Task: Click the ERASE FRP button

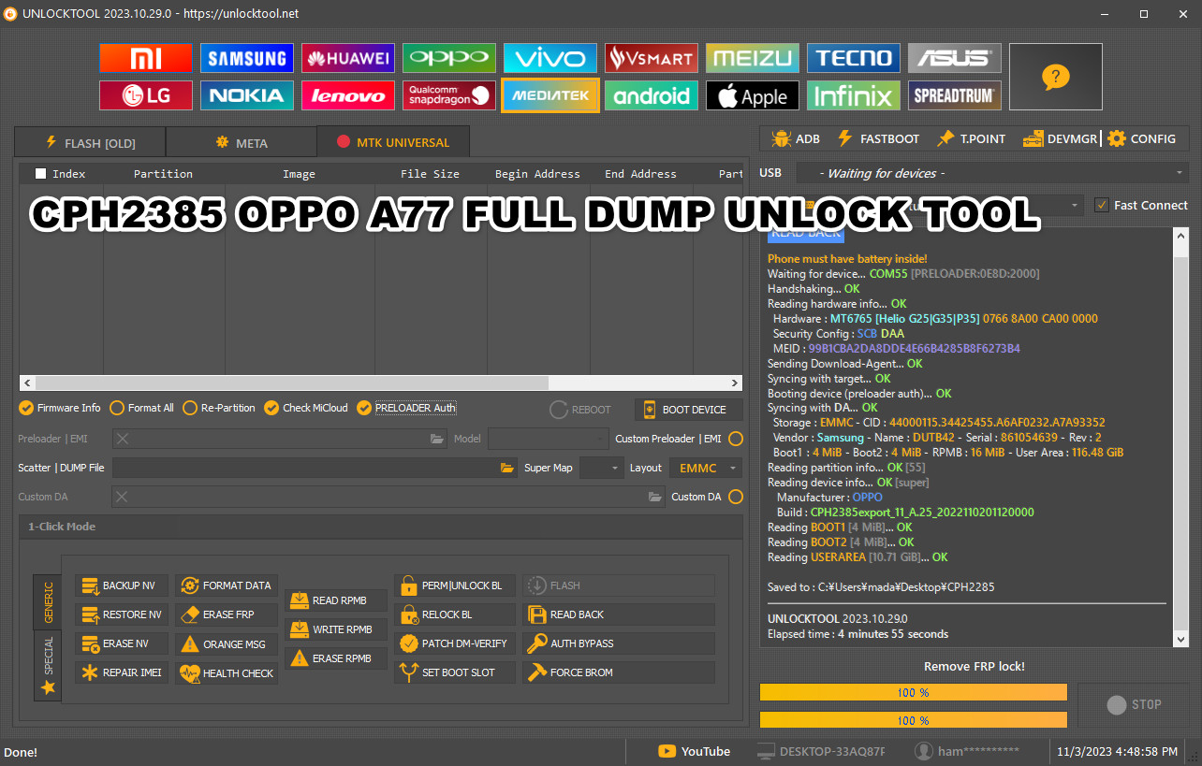Action: (x=227, y=614)
